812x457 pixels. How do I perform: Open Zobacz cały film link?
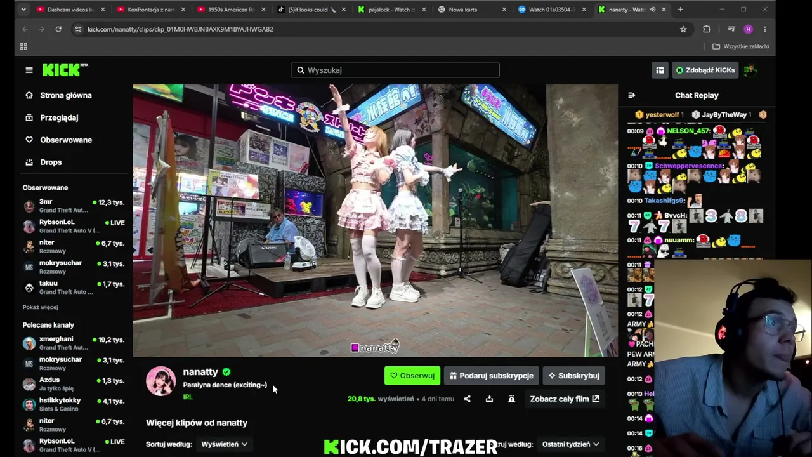click(x=565, y=399)
